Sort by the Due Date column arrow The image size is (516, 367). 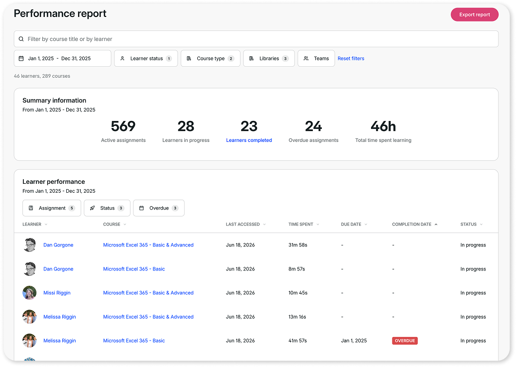click(366, 224)
